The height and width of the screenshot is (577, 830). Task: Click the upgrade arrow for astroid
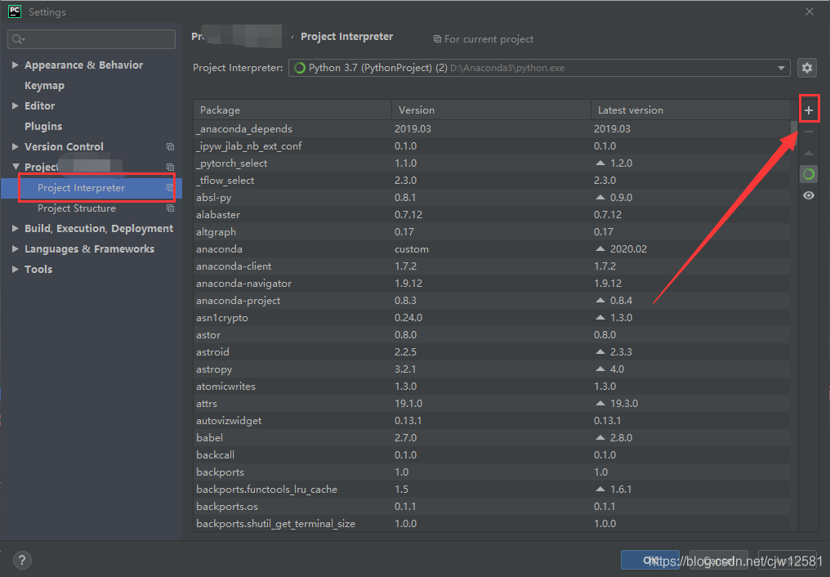coord(600,352)
